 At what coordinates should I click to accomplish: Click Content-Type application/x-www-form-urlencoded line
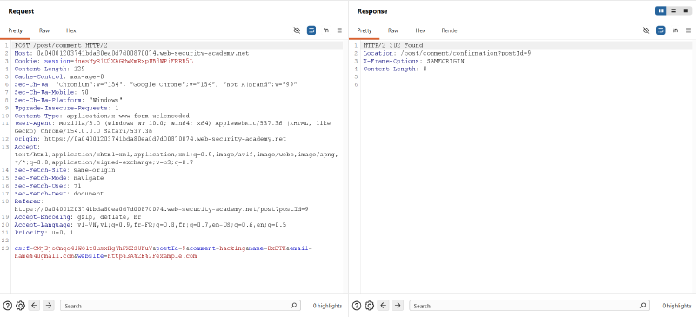coord(102,116)
